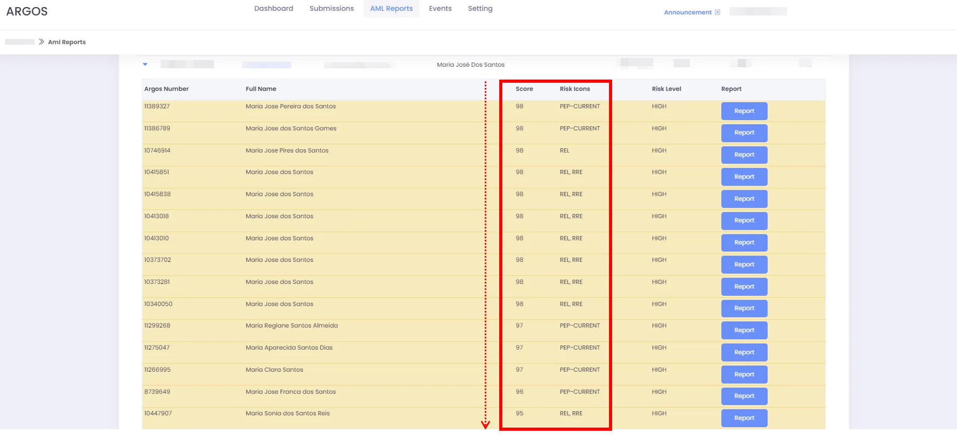Screen dimensions: 957x438
Task: Select name Maria Jose Pires dos Santos
Action: 287,151
